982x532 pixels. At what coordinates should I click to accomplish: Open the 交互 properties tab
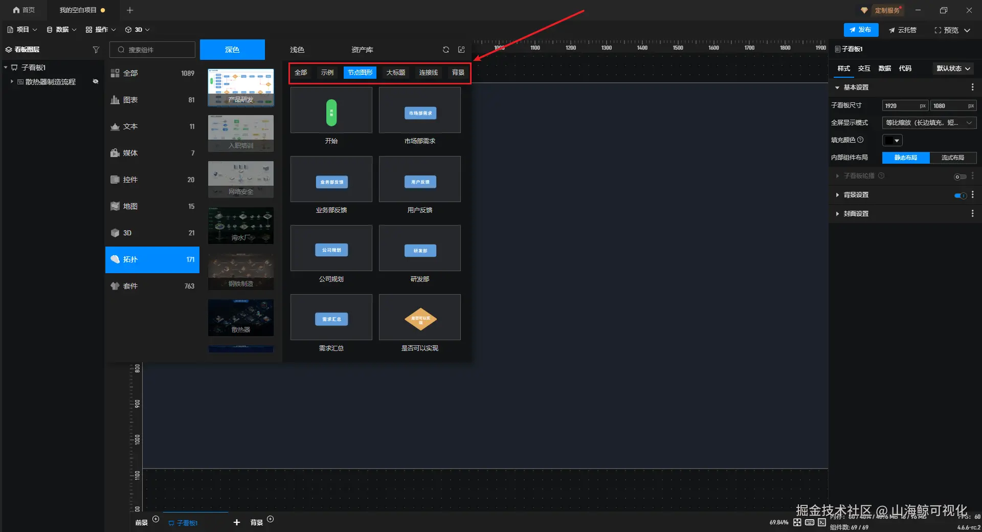[864, 69]
